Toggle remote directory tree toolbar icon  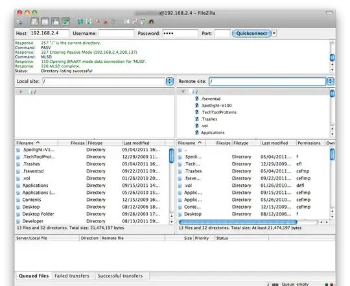click(55, 21)
